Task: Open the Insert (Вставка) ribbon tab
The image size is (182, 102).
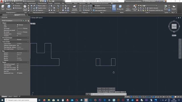Action: [x=50, y=3]
